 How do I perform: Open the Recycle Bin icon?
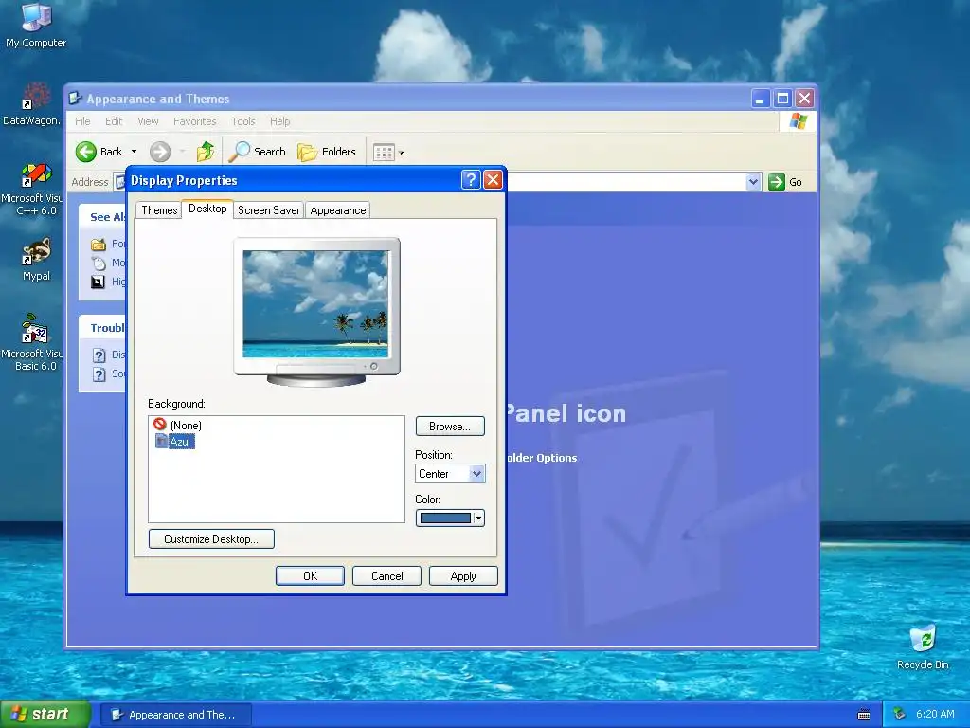pos(923,646)
